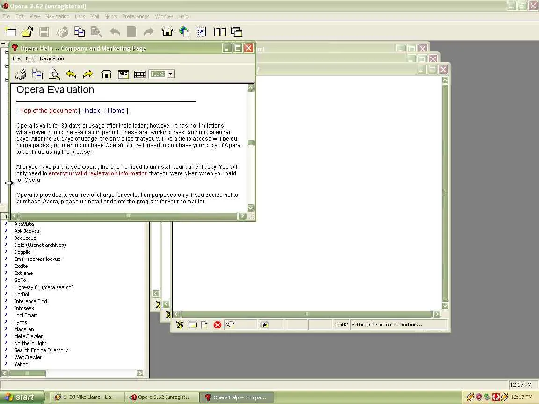Click browser window horizontal scroll left arrow
The image size is (539, 404).
(x=177, y=314)
